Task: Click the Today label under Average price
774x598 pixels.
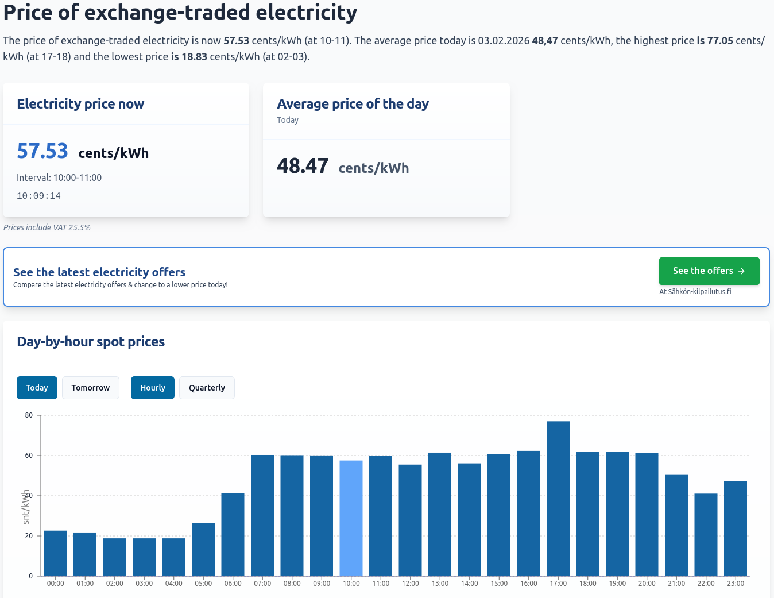Action: [x=288, y=120]
